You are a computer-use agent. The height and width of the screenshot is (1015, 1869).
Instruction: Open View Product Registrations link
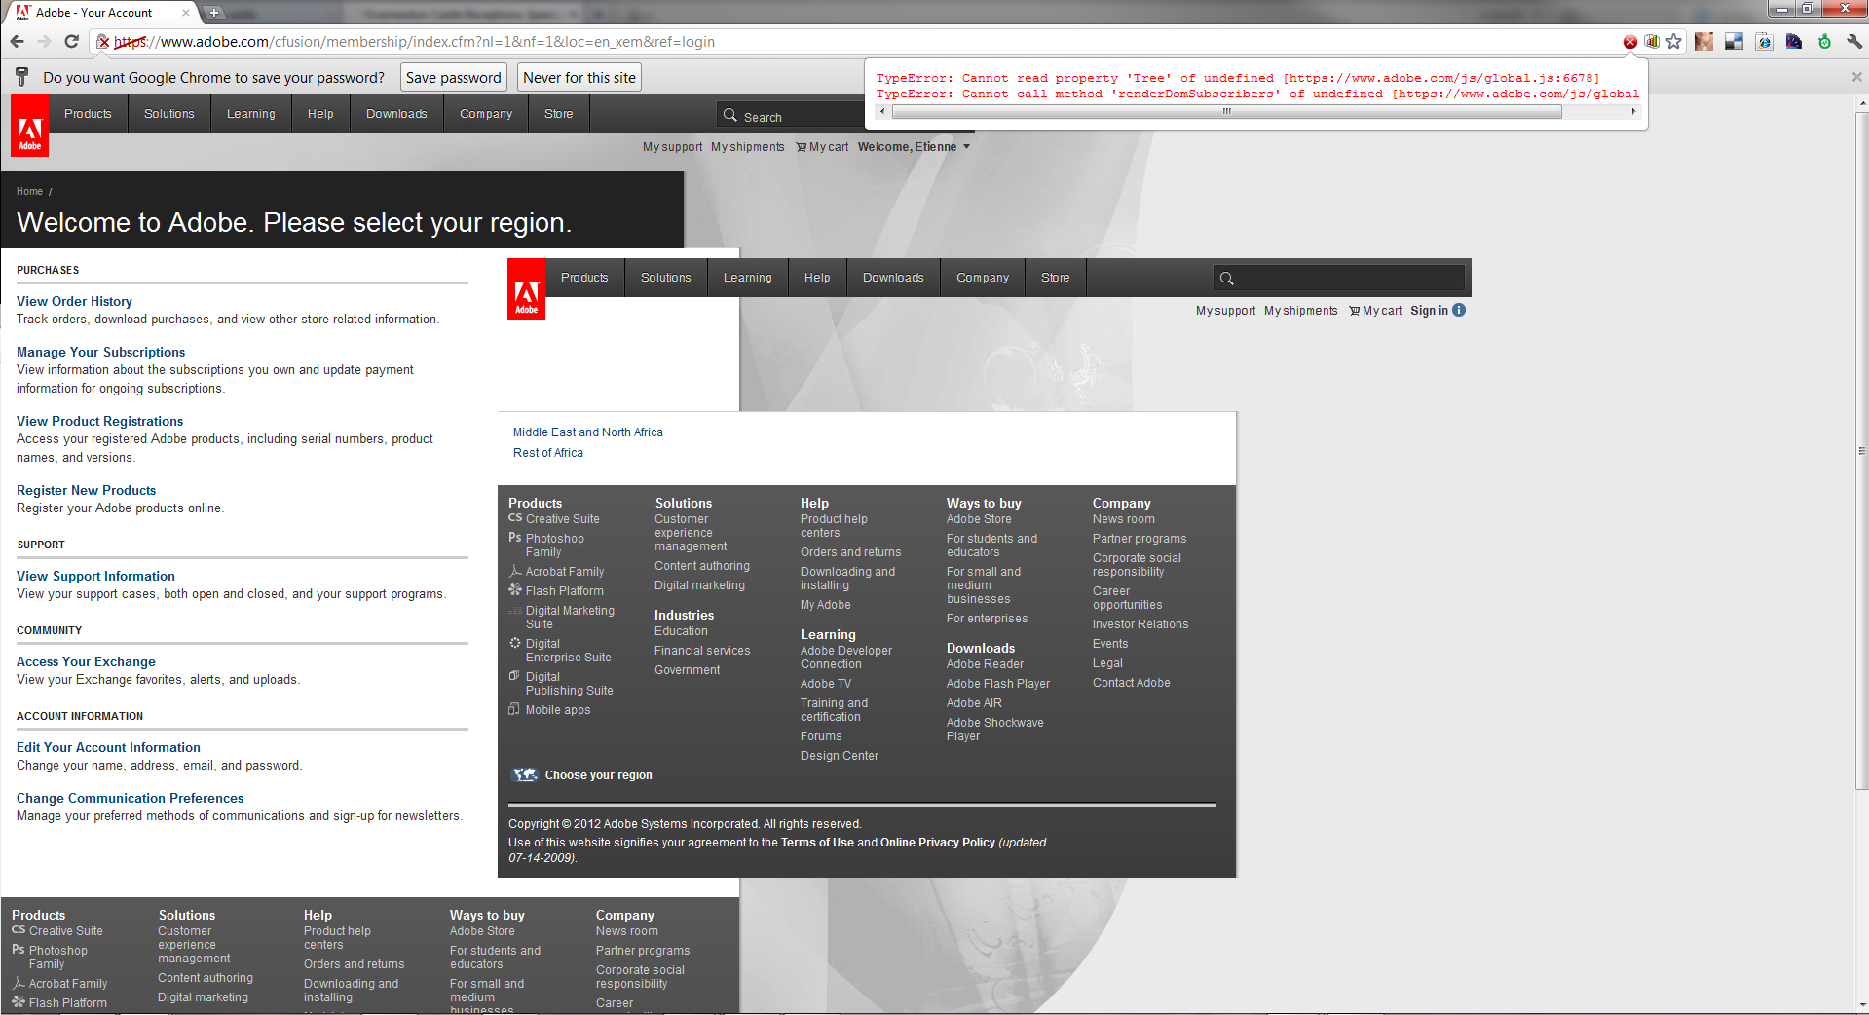(99, 422)
